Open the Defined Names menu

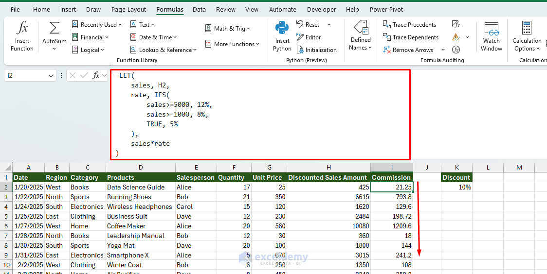361,36
